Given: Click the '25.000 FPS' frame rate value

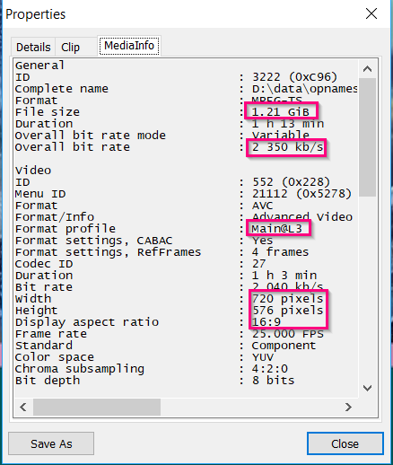Looking at the screenshot, I should [288, 334].
